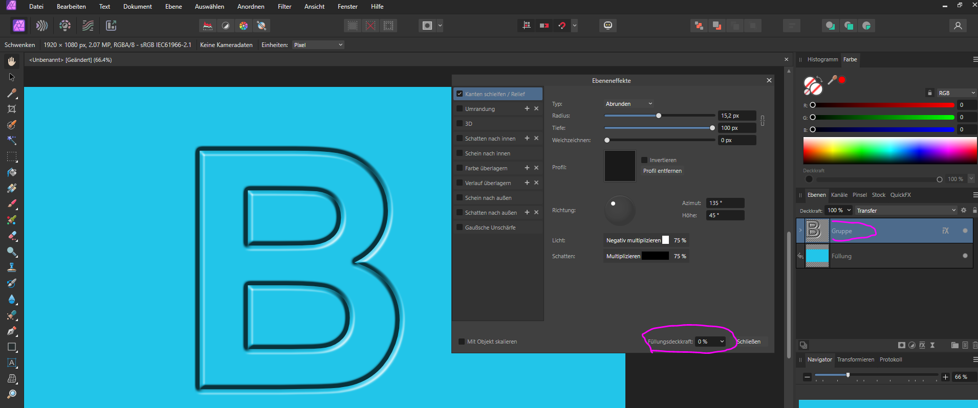
Task: Click the Navigator zoom-in plus button
Action: [945, 377]
